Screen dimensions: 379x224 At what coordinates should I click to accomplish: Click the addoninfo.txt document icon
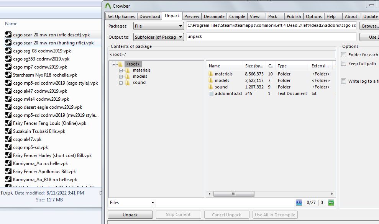[x=211, y=93]
